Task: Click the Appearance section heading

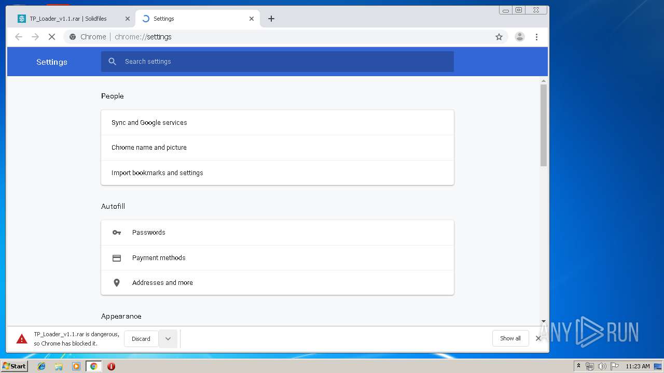Action: (x=121, y=316)
